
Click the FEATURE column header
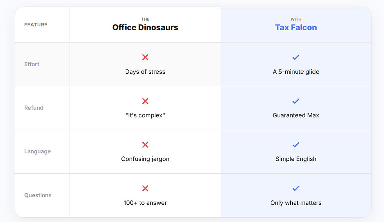point(36,24)
